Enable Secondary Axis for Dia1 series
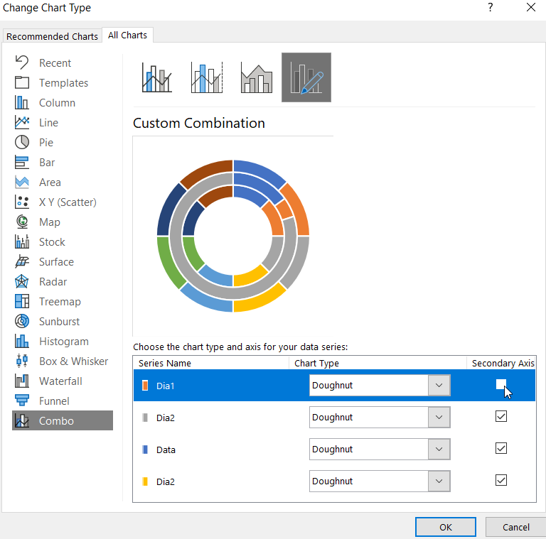 [x=501, y=385]
